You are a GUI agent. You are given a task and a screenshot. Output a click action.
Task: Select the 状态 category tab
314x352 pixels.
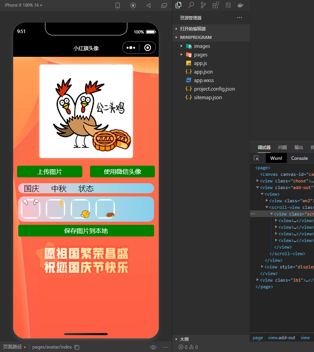click(x=86, y=189)
